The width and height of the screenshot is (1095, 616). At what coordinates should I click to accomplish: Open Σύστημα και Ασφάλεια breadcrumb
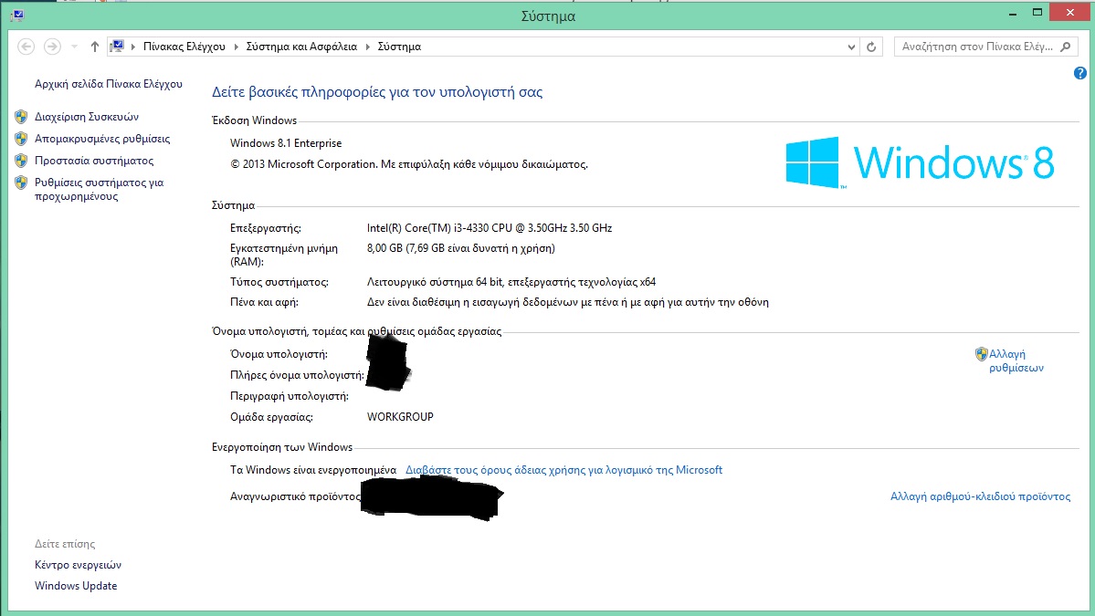point(301,47)
